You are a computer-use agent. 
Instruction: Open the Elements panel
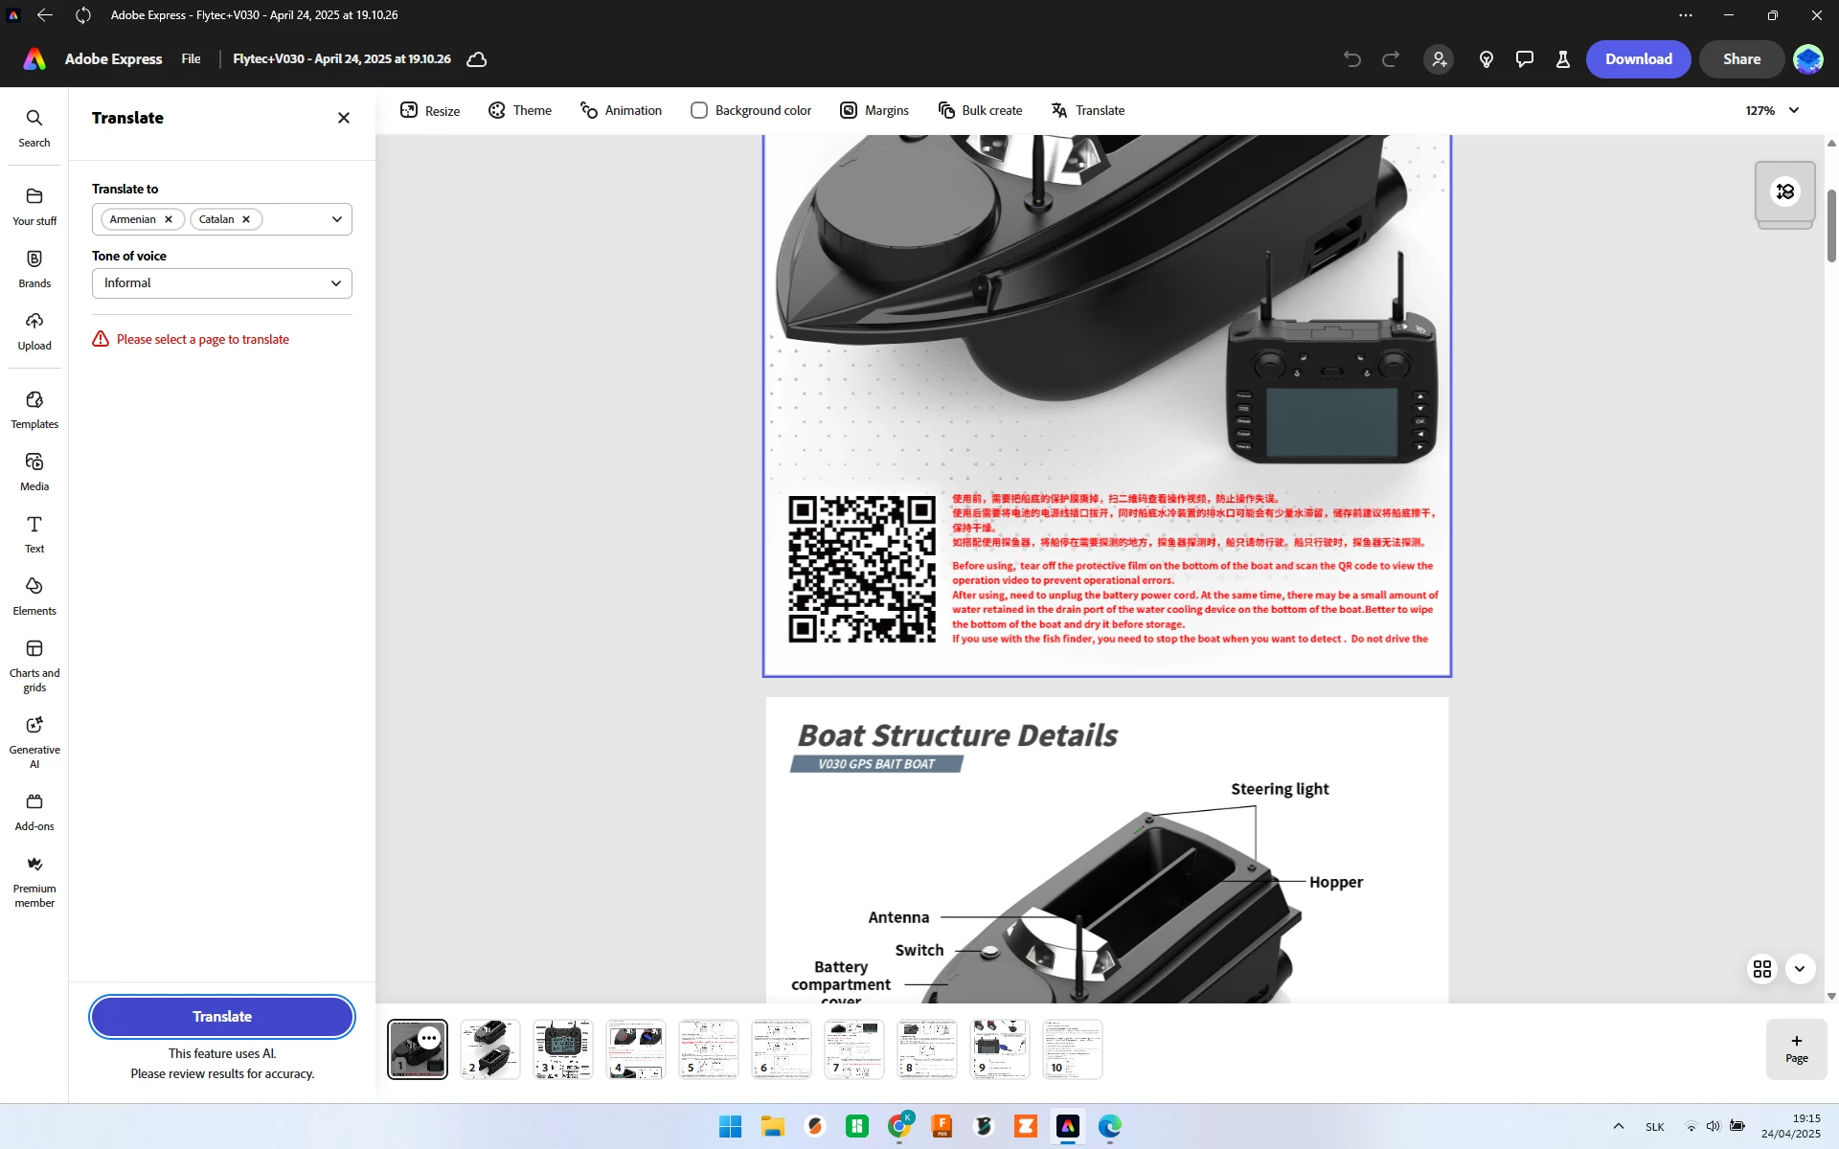(x=34, y=596)
